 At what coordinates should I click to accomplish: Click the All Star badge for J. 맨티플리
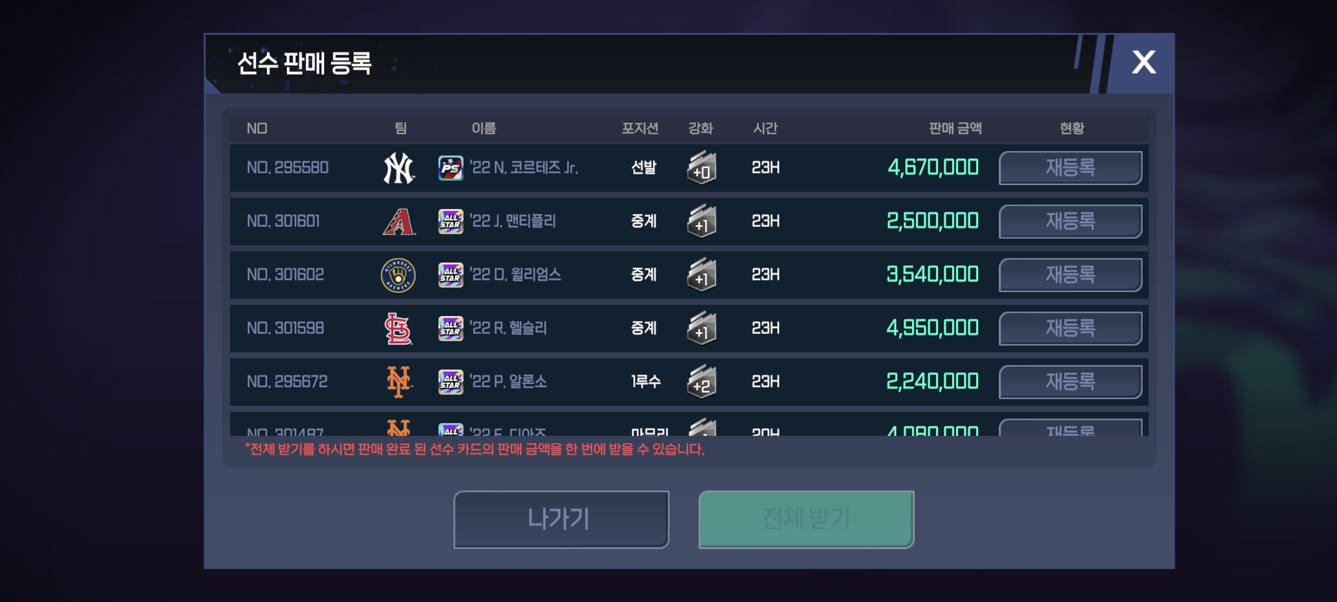tap(451, 221)
